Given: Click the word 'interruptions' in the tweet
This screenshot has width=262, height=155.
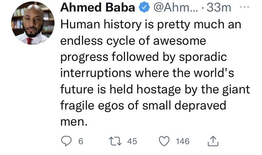Looking at the screenshot, I should (97, 73).
